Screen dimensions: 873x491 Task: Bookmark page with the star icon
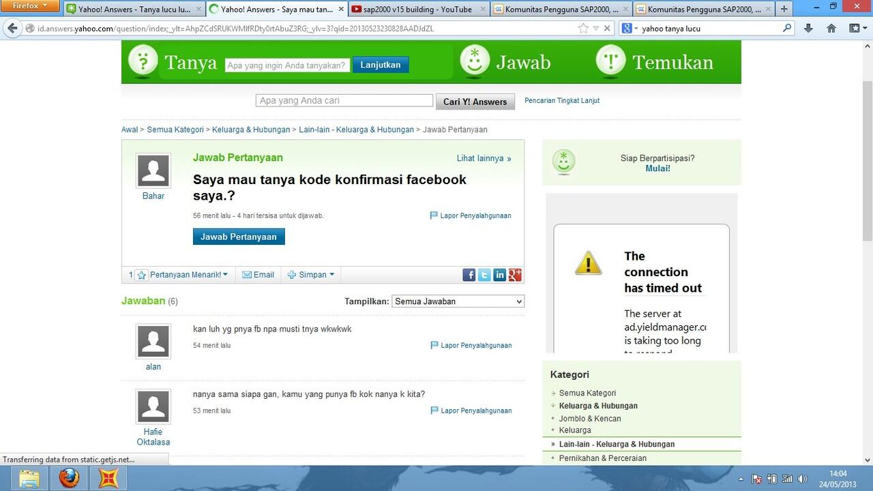[x=583, y=29]
